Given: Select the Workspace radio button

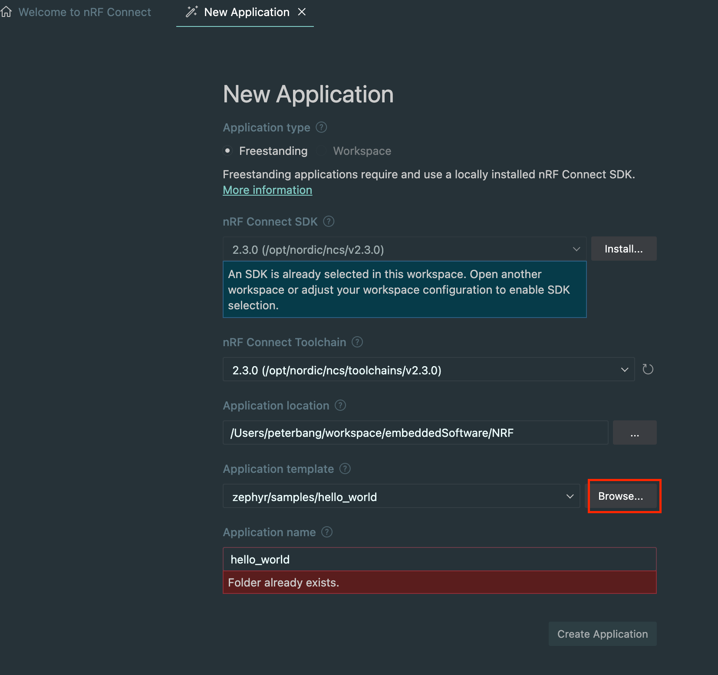Looking at the screenshot, I should click(321, 151).
